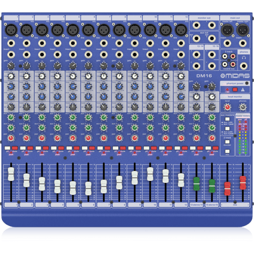254x254 pixels.
Task: Click the main out right insert jack
Action: pos(243,44)
